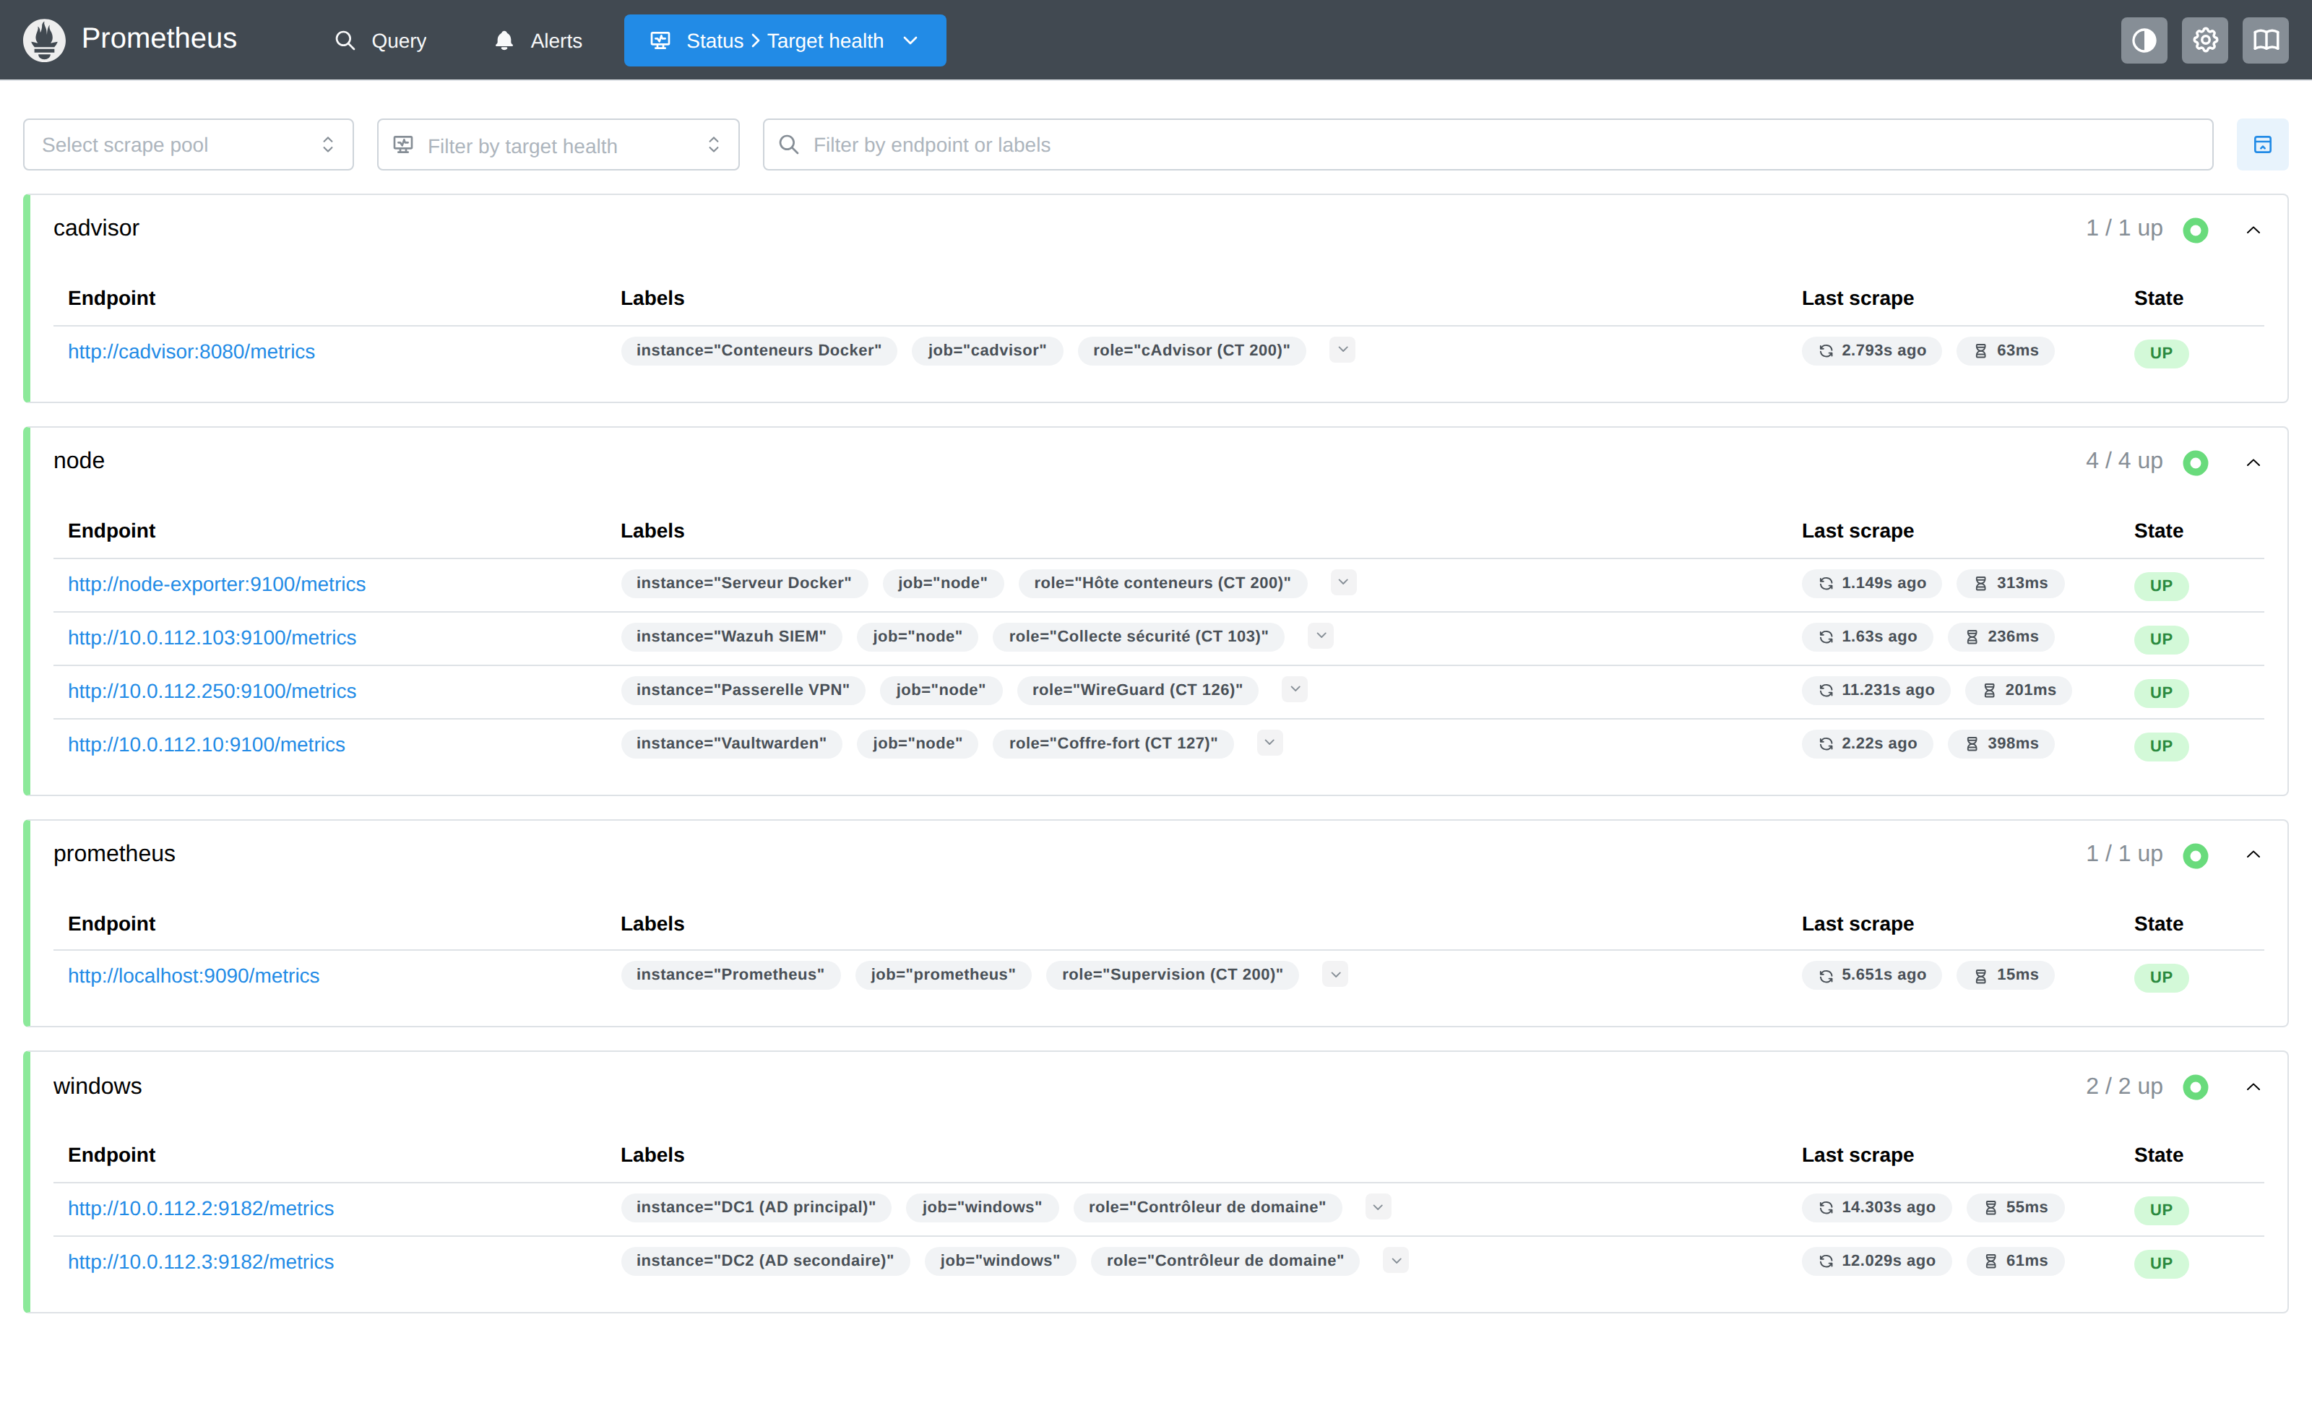Click the node pool green health indicator
2312x1416 pixels.
2196,462
